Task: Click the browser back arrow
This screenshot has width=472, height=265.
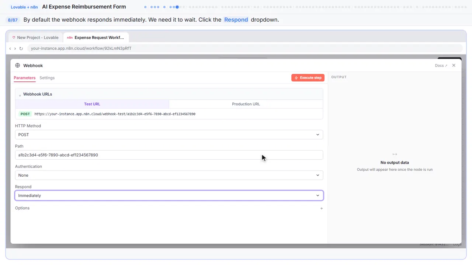Action: tap(10, 49)
